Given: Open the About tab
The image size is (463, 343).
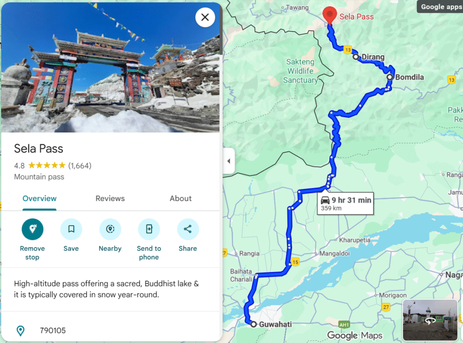Looking at the screenshot, I should pos(180,198).
